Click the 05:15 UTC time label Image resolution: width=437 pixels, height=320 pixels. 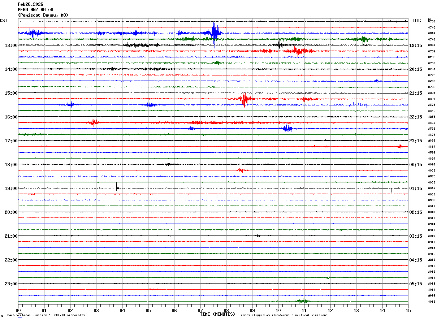(x=416, y=284)
